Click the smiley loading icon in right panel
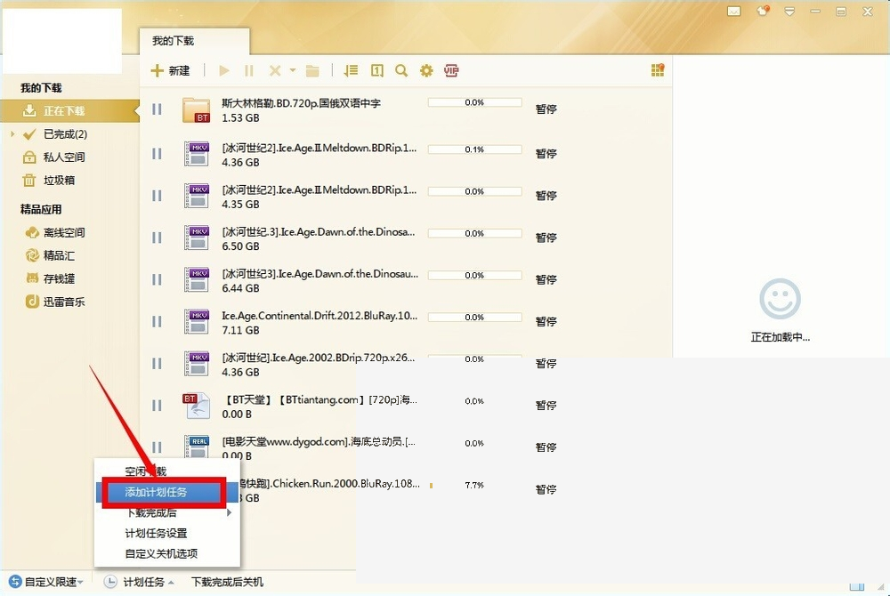 (780, 299)
